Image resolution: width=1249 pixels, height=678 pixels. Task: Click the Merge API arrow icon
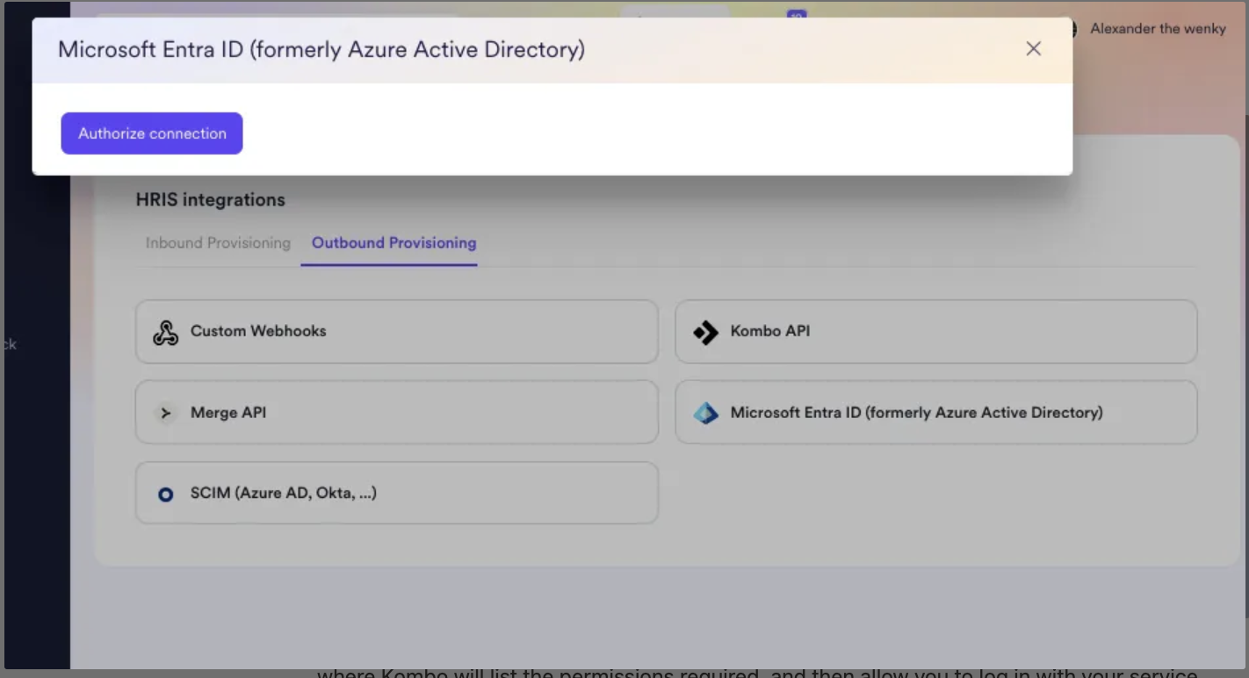pyautogui.click(x=165, y=413)
